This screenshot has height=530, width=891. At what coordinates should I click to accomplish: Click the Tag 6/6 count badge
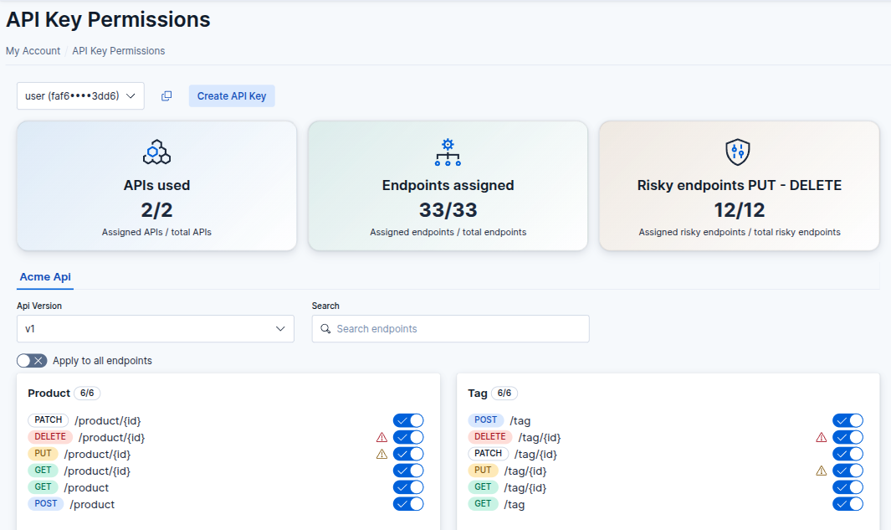click(504, 393)
